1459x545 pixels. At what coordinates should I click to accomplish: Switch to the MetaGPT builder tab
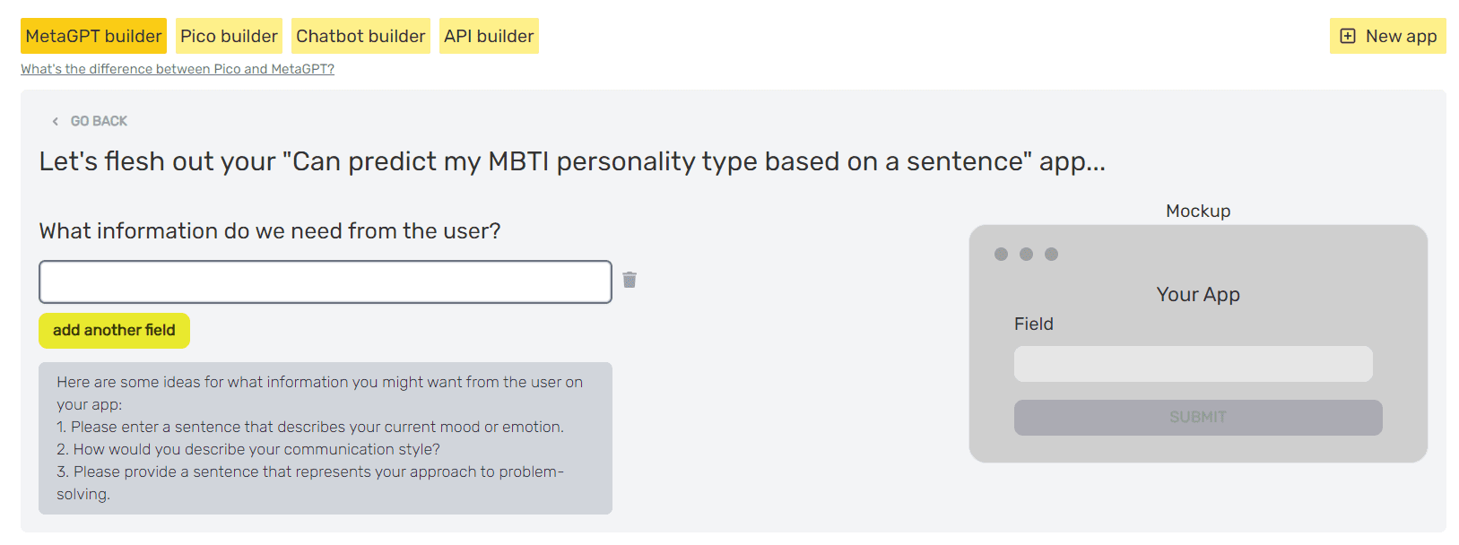click(x=93, y=36)
